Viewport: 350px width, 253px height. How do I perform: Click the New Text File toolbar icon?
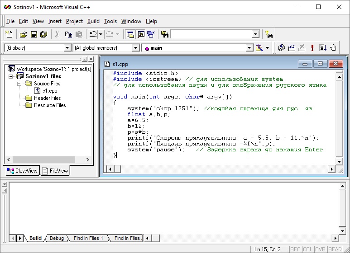pyautogui.click(x=9, y=34)
